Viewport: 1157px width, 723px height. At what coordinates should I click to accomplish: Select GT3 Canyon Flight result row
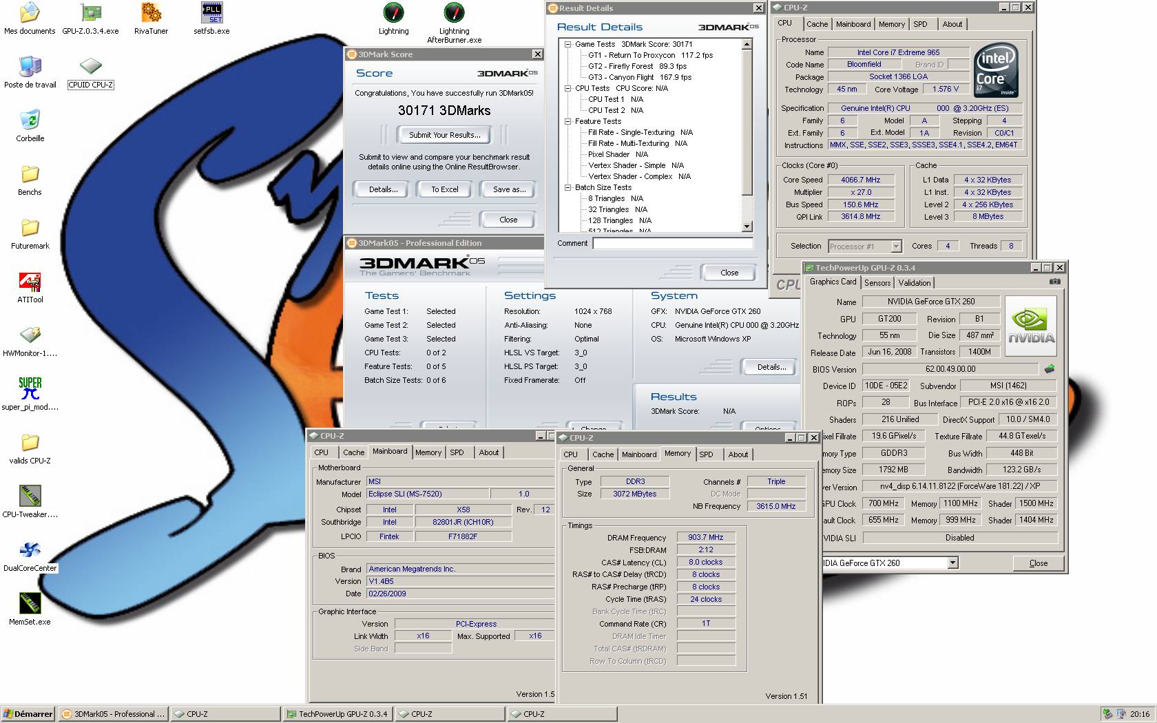coord(640,77)
